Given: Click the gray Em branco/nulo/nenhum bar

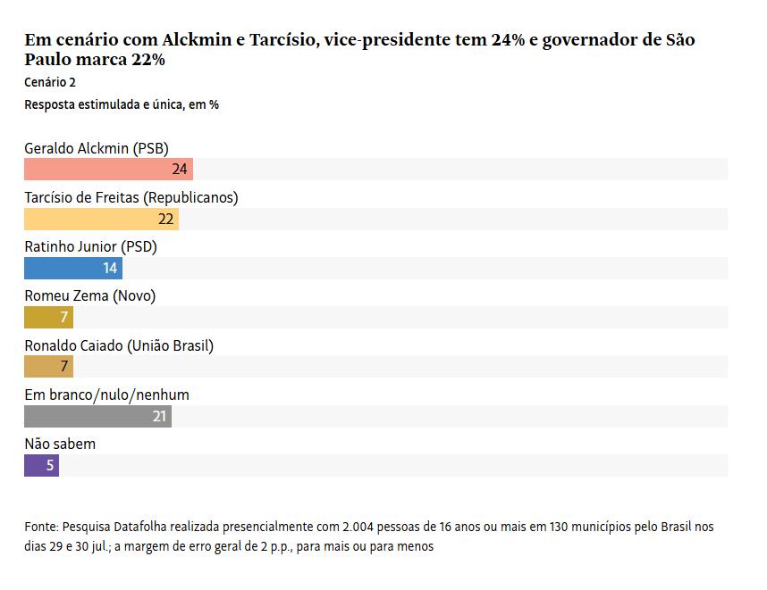Looking at the screenshot, I should point(97,416).
